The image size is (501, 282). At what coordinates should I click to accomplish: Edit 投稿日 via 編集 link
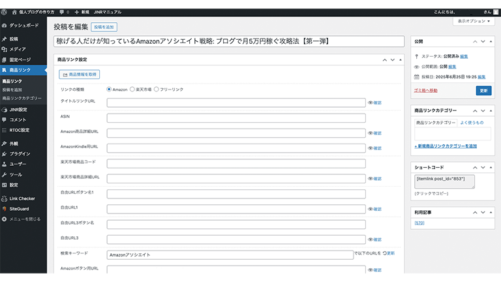point(481,77)
